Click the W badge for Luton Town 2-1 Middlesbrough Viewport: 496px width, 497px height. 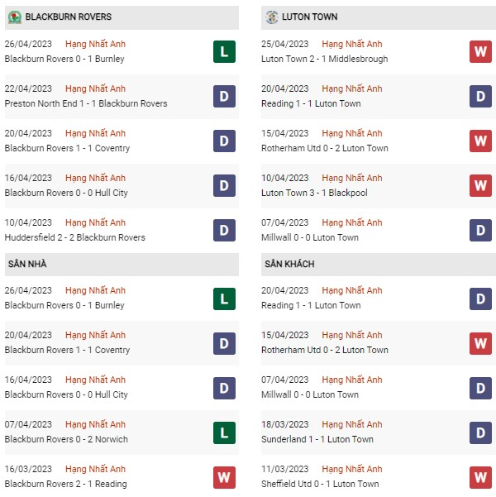point(481,52)
